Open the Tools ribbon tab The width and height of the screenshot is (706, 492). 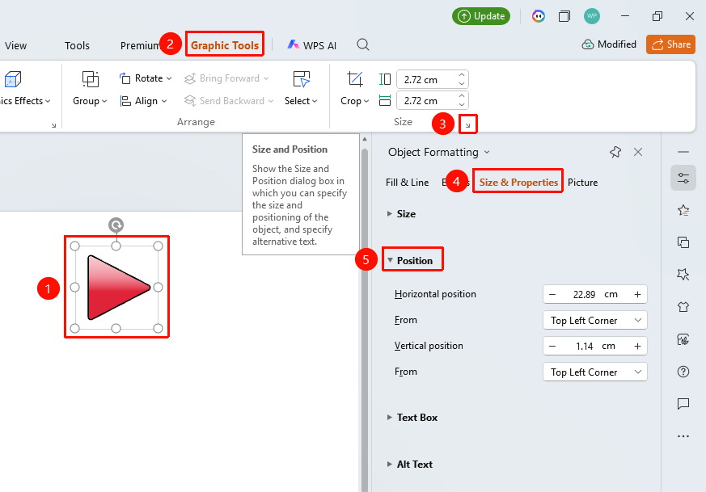pos(77,45)
